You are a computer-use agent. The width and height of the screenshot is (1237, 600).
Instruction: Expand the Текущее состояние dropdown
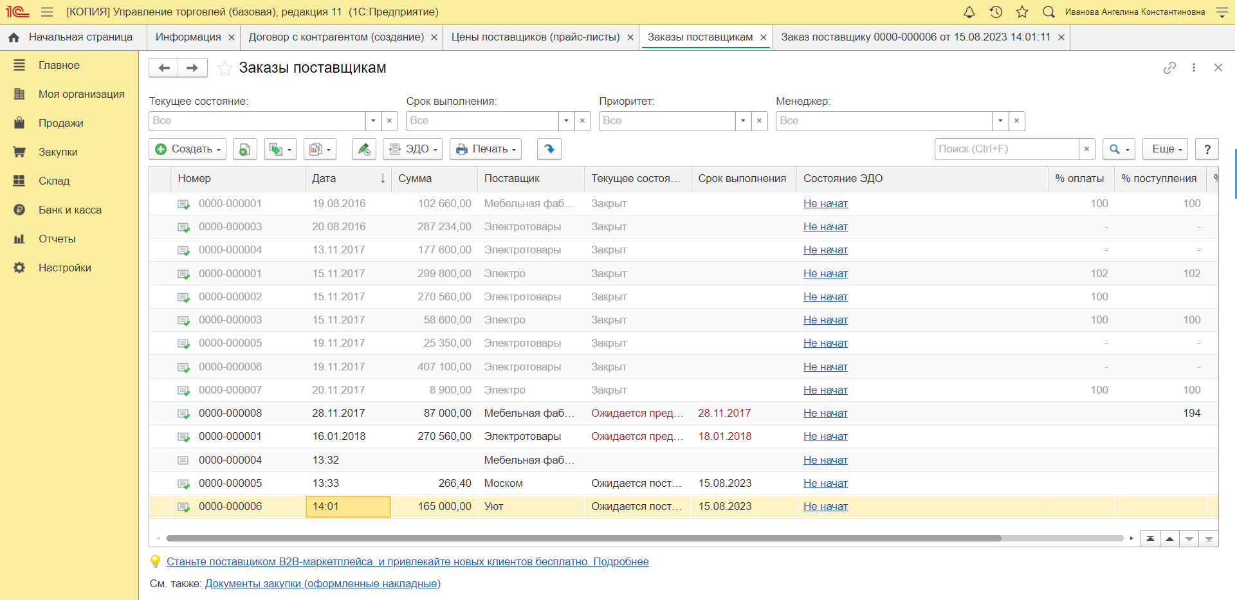(373, 121)
